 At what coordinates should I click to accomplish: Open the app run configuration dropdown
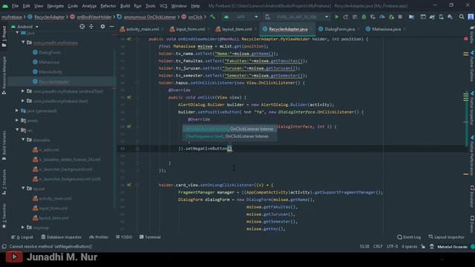[241, 17]
